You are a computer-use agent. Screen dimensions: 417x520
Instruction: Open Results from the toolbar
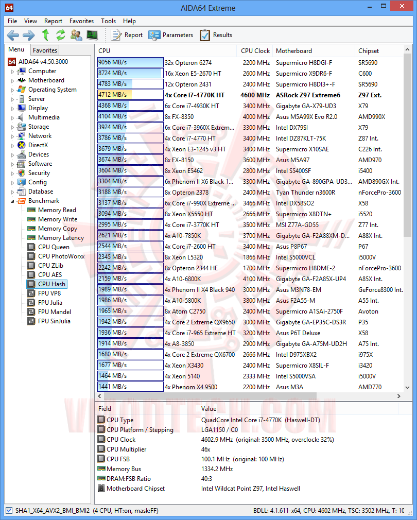[x=216, y=35]
